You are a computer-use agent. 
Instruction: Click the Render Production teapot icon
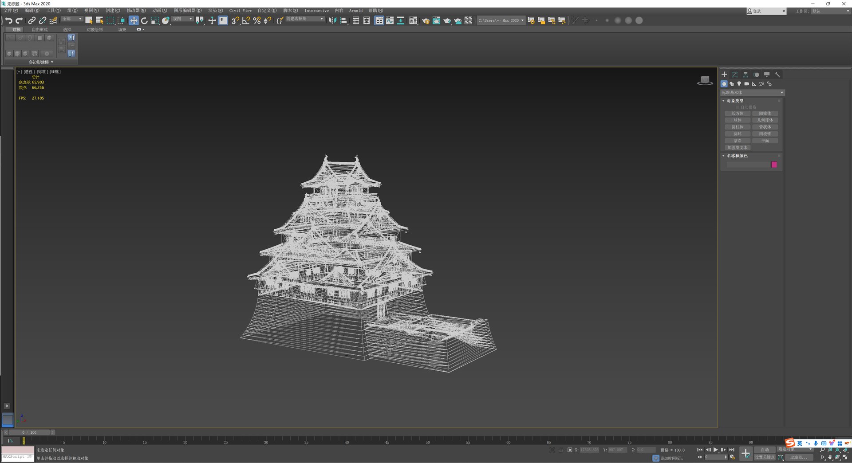[447, 20]
